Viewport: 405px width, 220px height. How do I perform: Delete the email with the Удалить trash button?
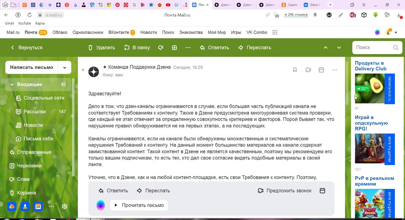101,48
